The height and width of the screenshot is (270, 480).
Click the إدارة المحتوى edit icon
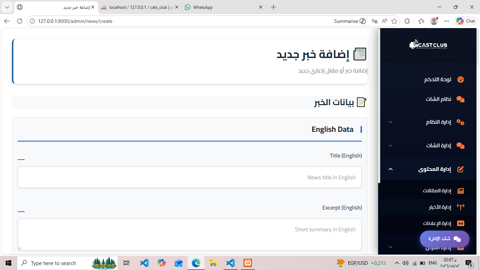(460, 169)
